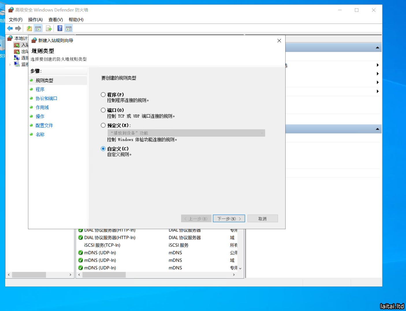This screenshot has height=311, width=406.
Task: Click the rules list horizontal scrollbar thumb
Action: point(104,275)
